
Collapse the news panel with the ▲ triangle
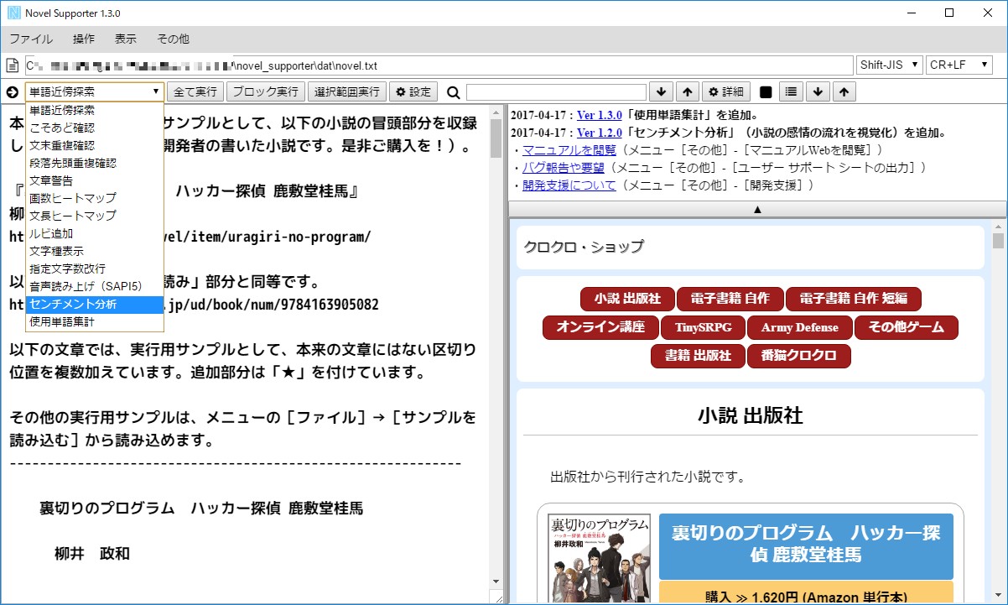[757, 209]
